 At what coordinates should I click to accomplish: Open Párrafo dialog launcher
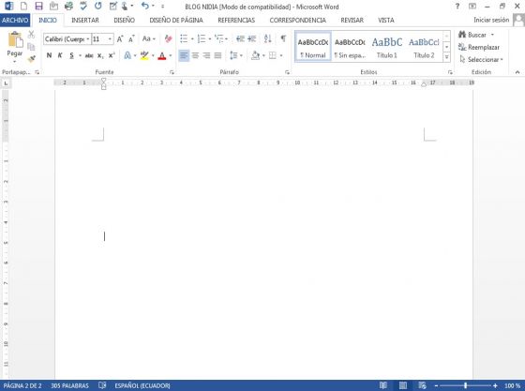(x=287, y=72)
